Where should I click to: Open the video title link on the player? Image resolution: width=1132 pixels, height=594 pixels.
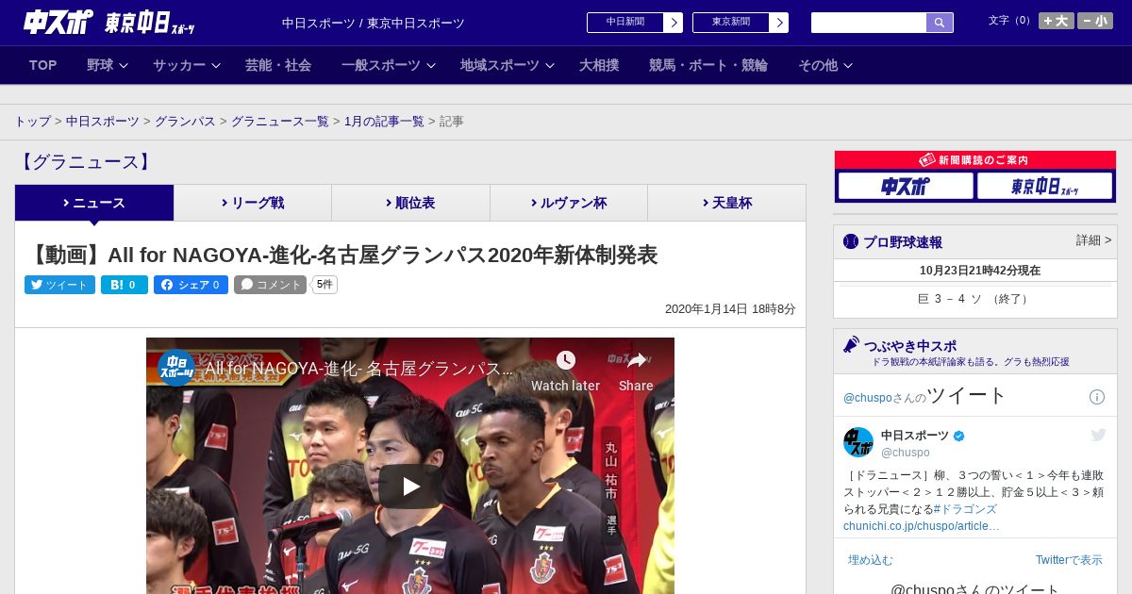click(358, 369)
